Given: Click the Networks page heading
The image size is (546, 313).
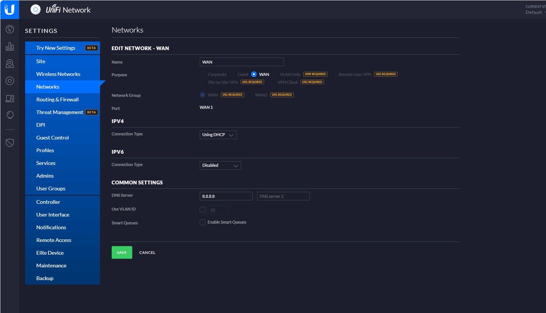Looking at the screenshot, I should coord(127,30).
